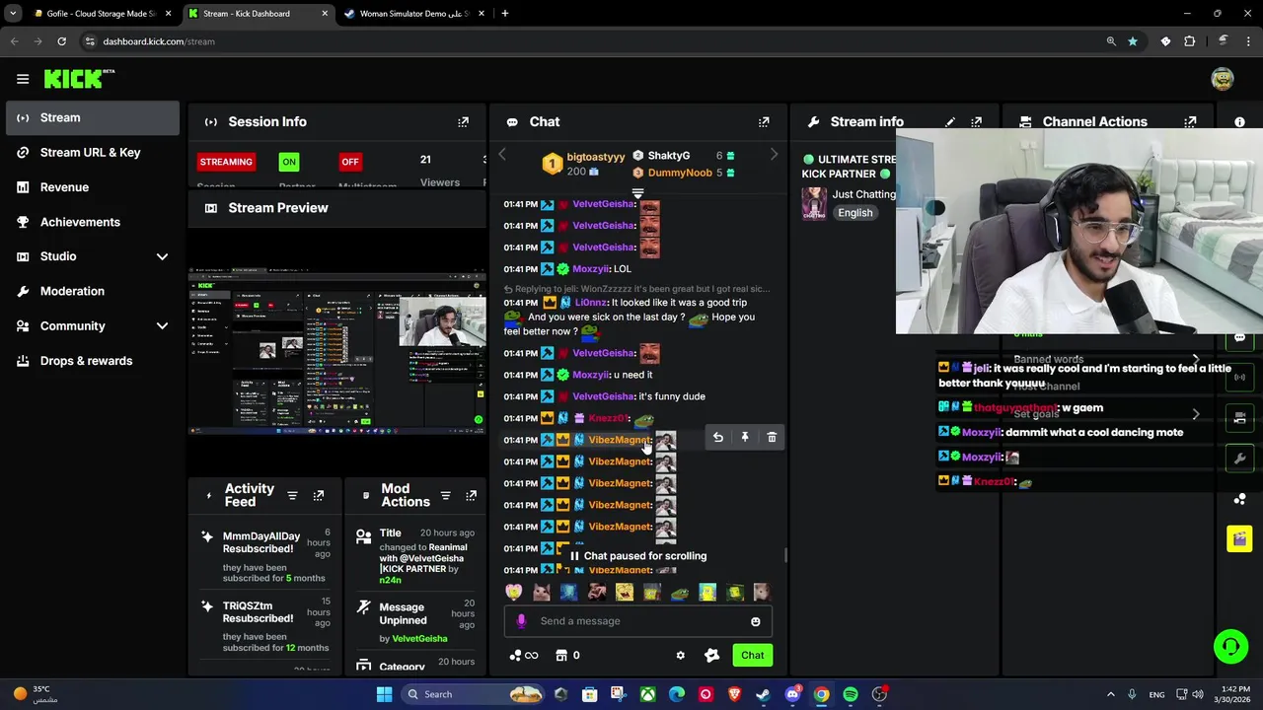Show hidden system tray icons
This screenshot has width=1263, height=710.
coord(1110,694)
